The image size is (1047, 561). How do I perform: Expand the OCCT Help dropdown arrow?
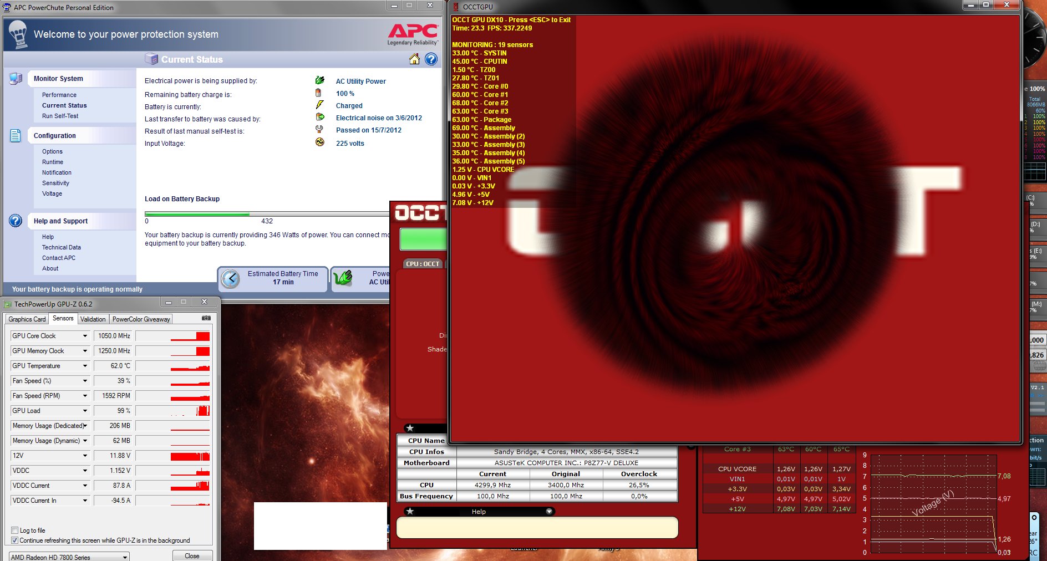(549, 511)
